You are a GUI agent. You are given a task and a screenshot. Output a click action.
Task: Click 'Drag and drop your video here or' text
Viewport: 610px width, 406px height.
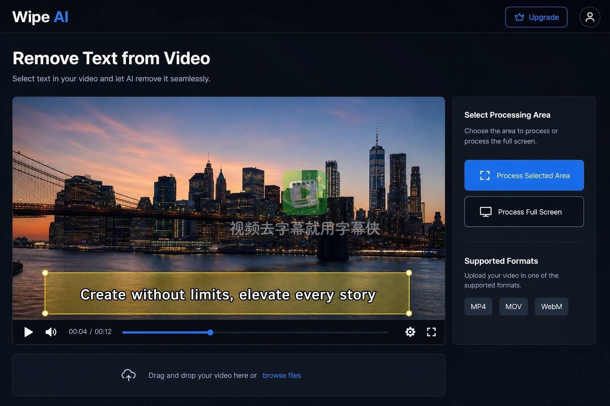coord(203,375)
